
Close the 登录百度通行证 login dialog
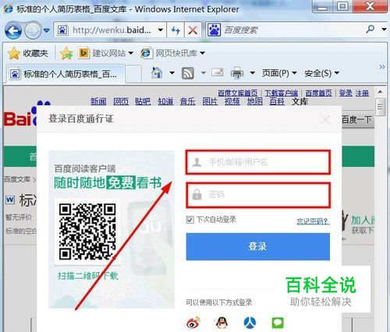tap(325, 120)
